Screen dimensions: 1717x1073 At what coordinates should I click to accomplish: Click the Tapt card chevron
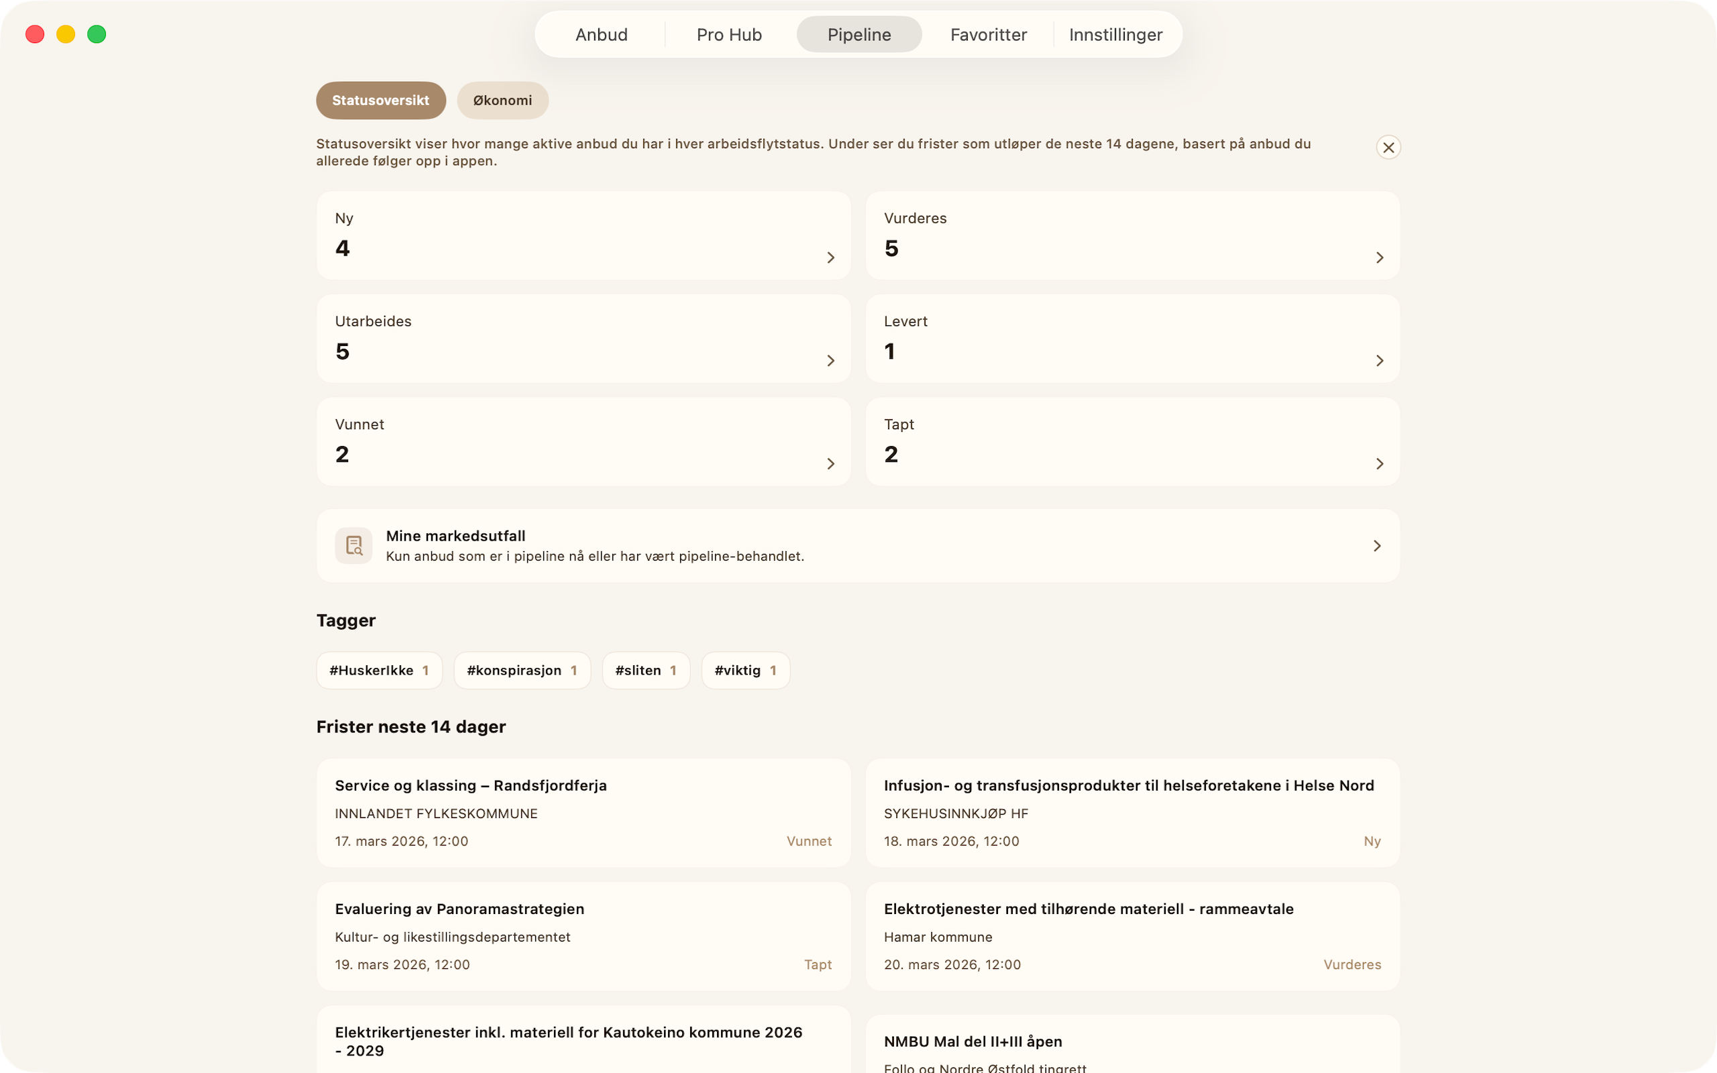click(1379, 463)
